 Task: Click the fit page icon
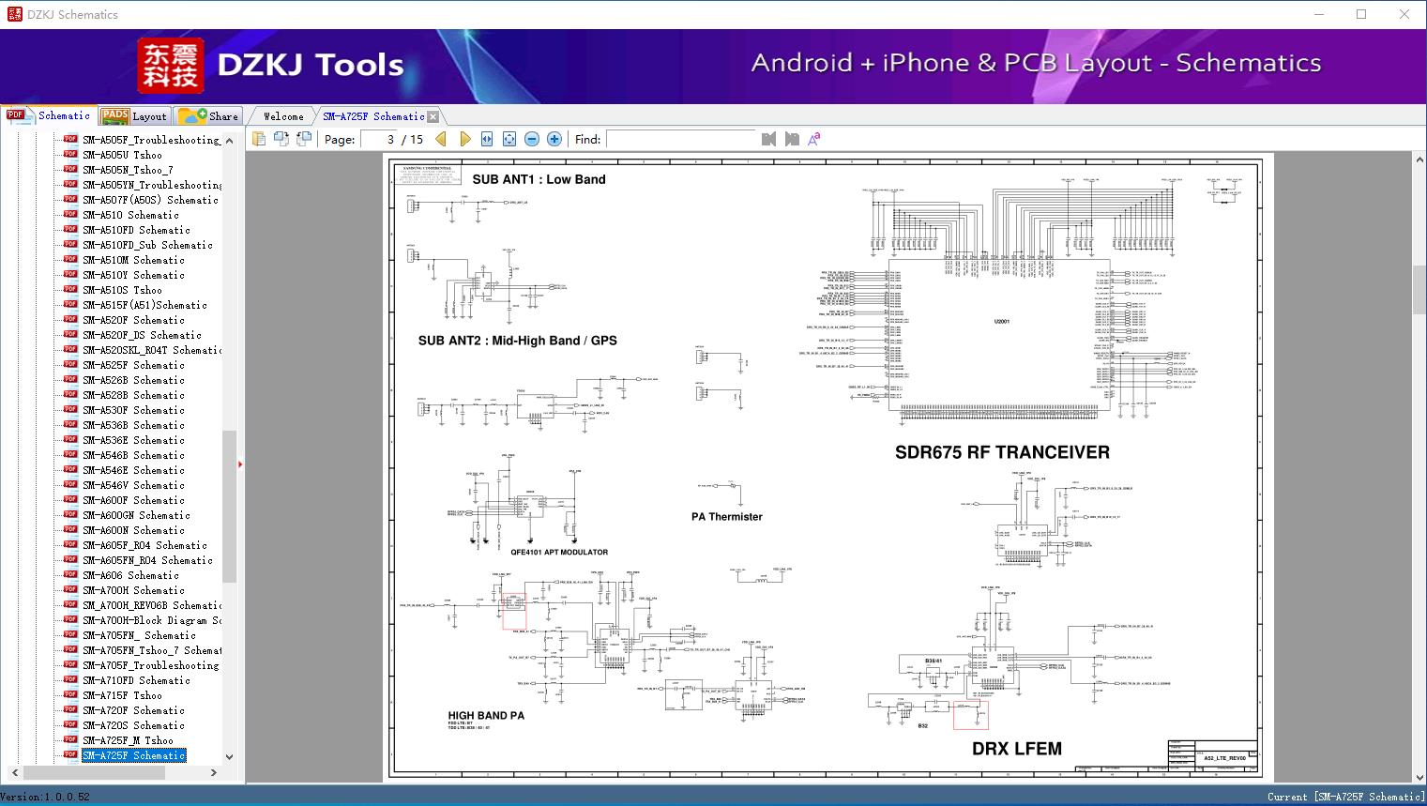pos(509,139)
